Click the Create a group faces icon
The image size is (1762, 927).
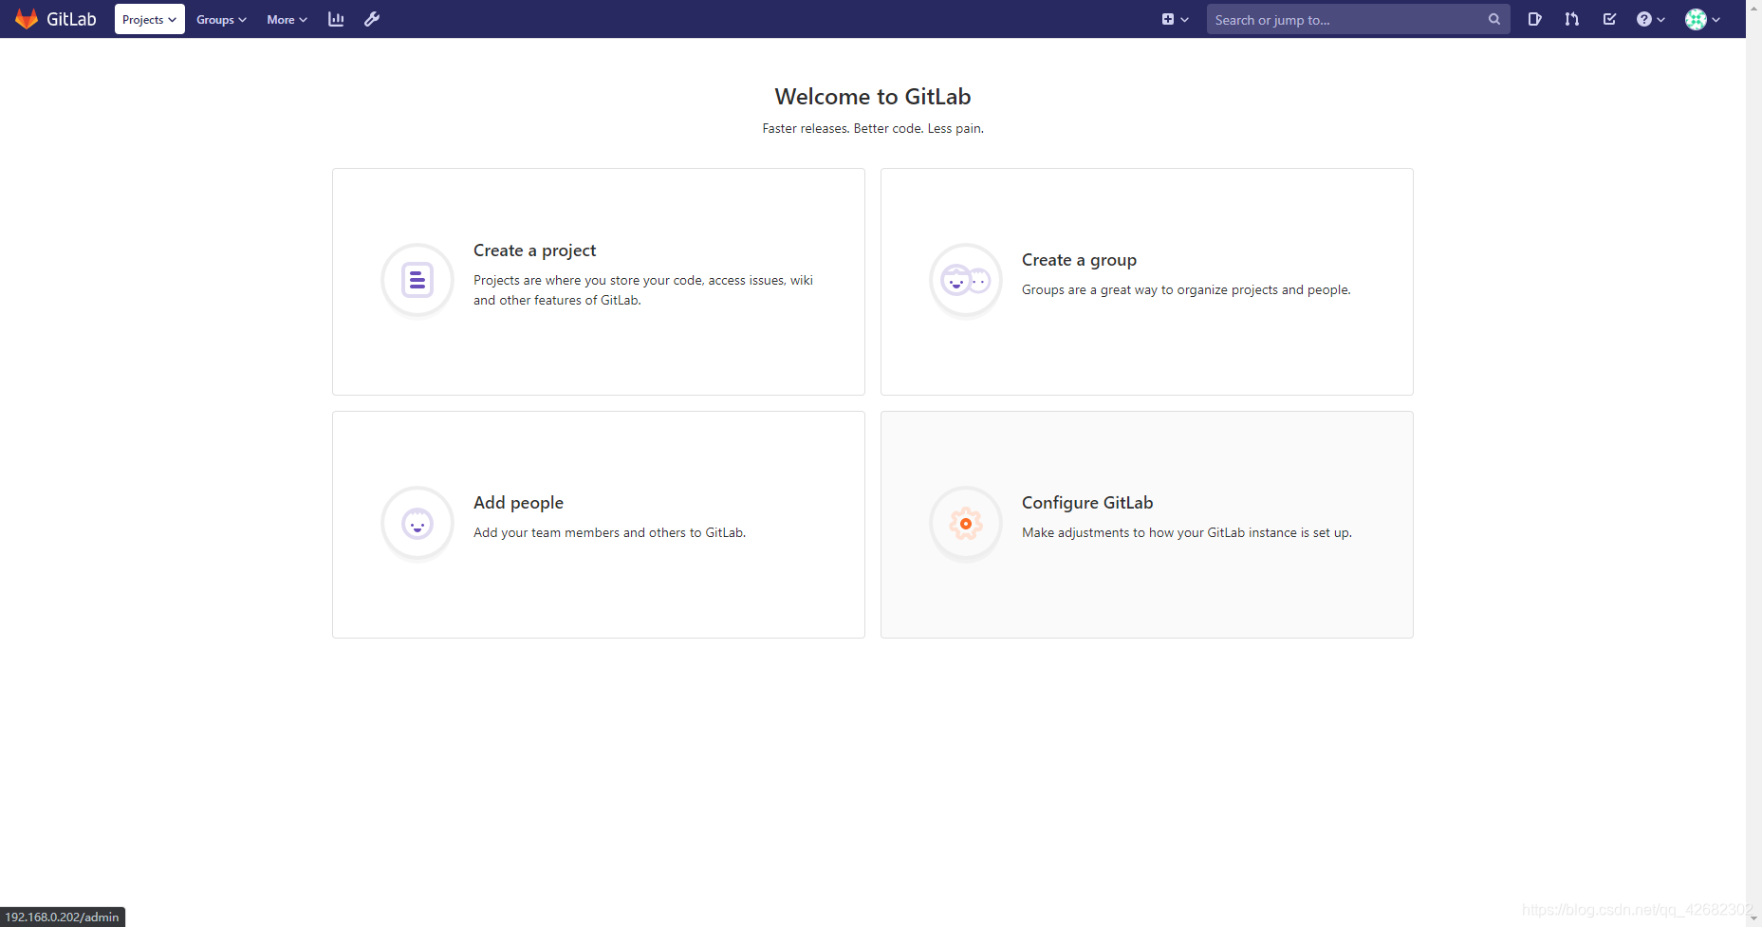[x=966, y=280]
